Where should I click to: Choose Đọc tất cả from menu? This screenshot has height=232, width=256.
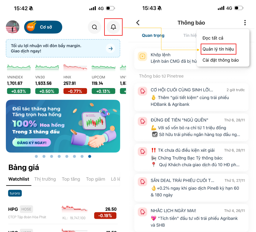point(213,38)
